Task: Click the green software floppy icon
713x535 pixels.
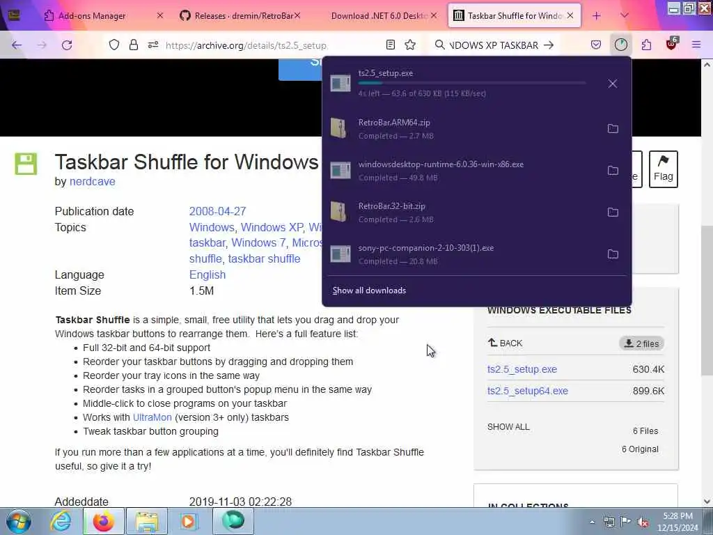Action: [26, 164]
